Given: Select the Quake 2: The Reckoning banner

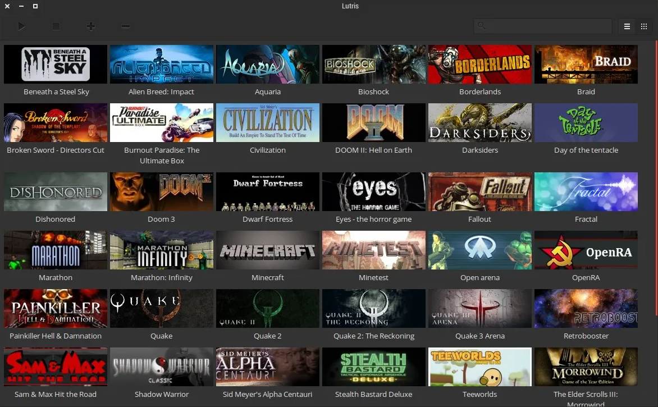Looking at the screenshot, I should 374,308.
